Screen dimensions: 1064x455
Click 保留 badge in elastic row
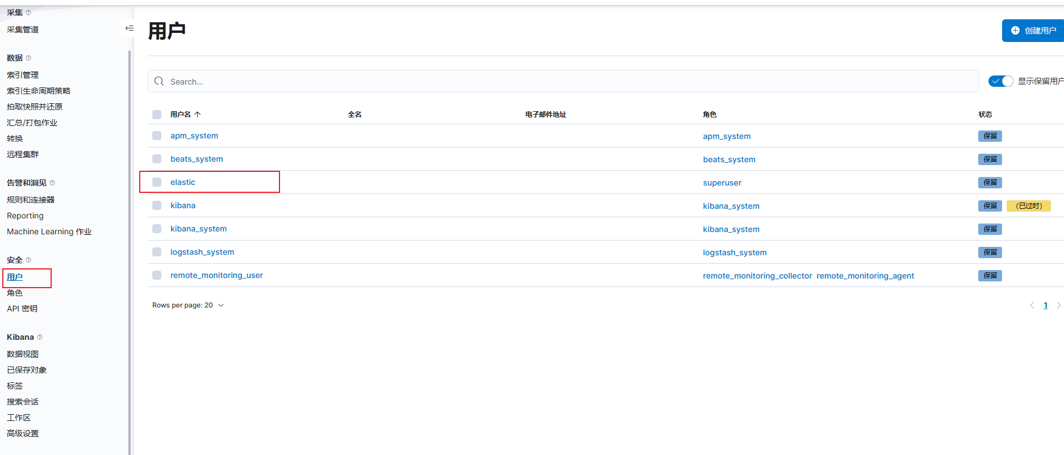tap(990, 183)
